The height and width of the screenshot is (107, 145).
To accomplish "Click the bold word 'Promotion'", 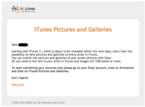I will coord(127,68).
